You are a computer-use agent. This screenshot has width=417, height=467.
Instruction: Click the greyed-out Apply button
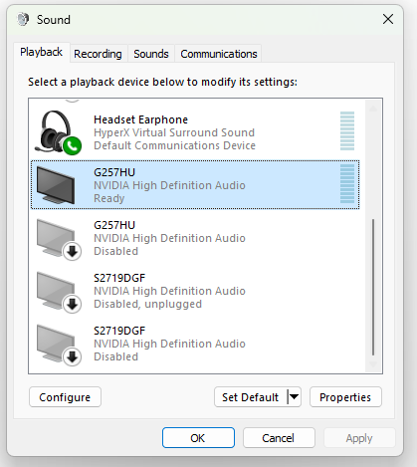(359, 438)
